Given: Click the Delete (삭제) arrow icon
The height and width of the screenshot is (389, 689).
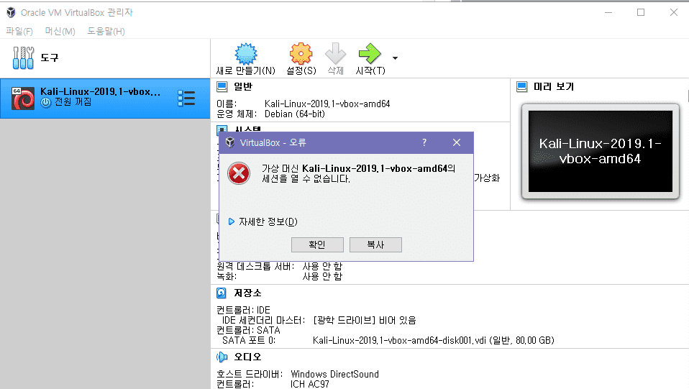Looking at the screenshot, I should [336, 54].
